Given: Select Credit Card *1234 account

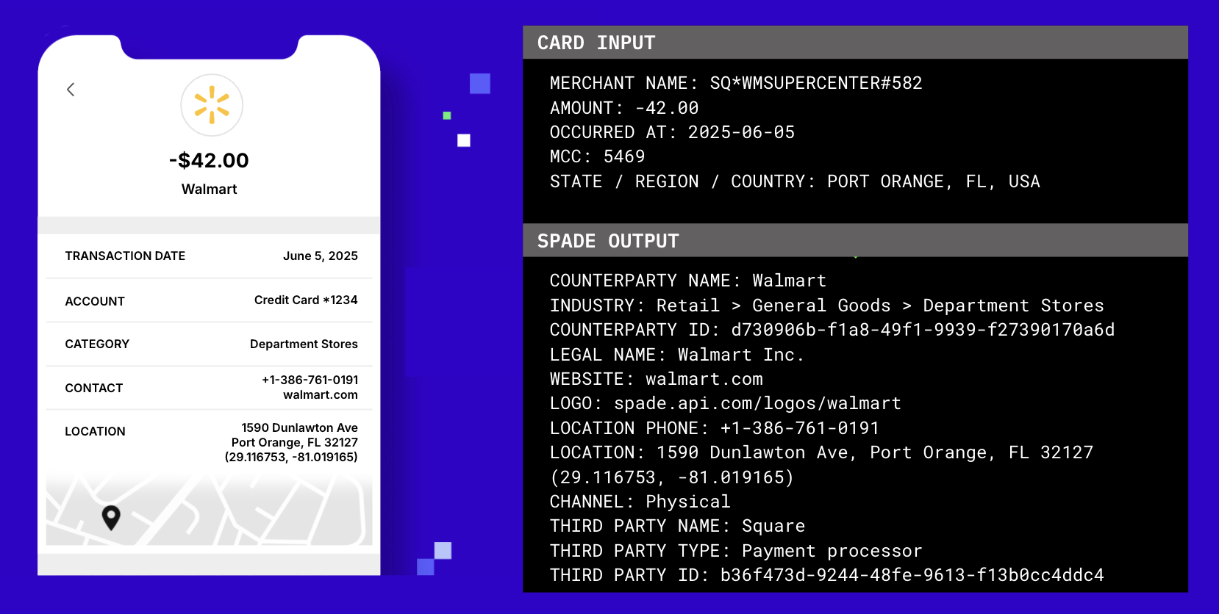Looking at the screenshot, I should (306, 300).
